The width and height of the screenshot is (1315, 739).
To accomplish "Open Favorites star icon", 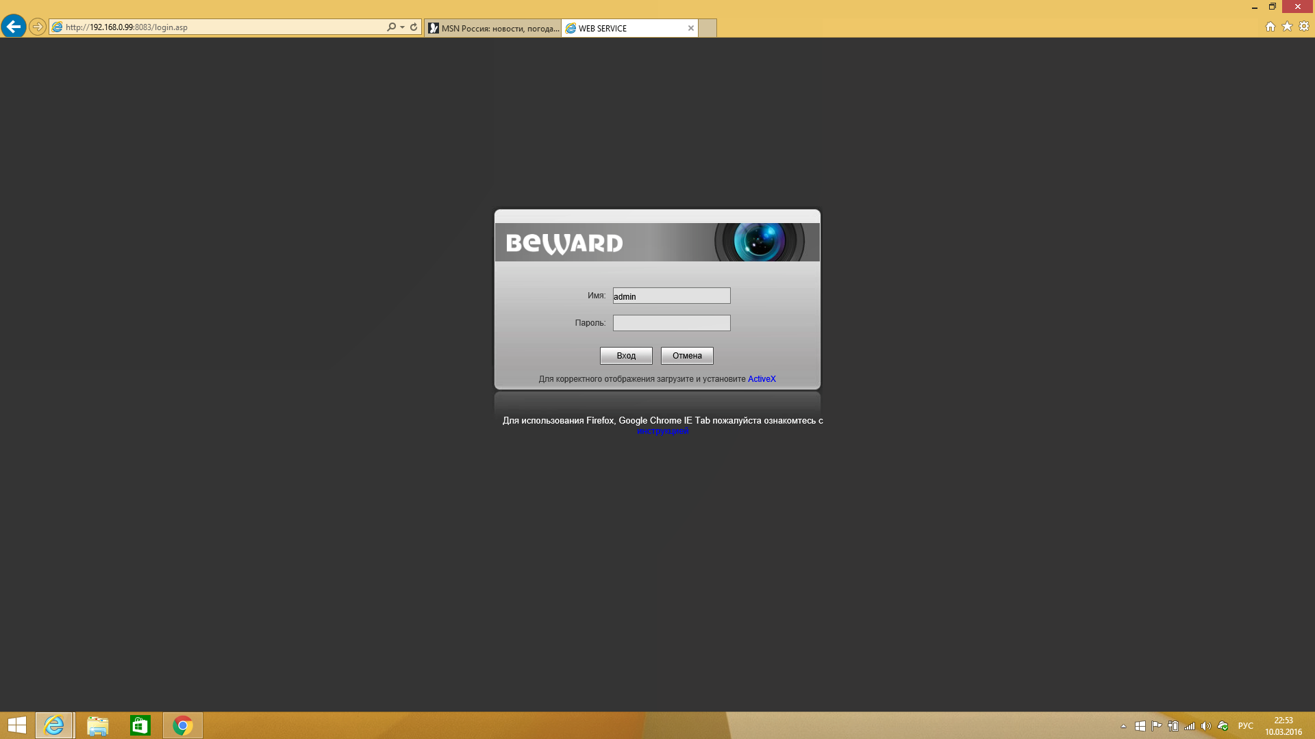I will 1287,27.
